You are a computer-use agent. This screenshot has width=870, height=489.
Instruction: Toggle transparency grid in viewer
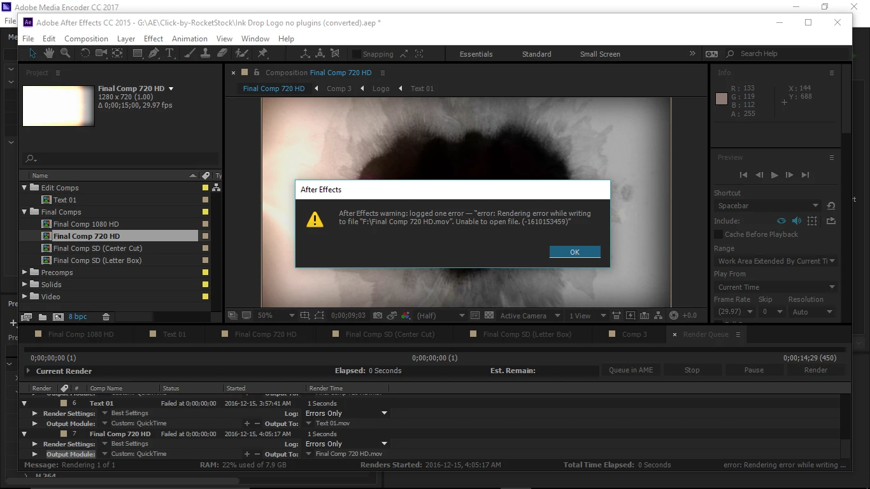tap(489, 315)
